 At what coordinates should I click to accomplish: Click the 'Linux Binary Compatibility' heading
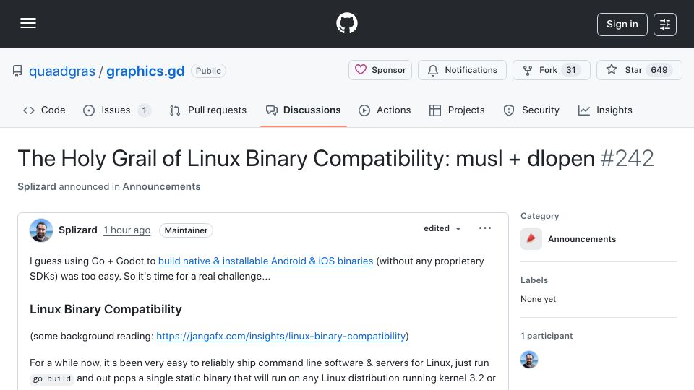pyautogui.click(x=106, y=309)
